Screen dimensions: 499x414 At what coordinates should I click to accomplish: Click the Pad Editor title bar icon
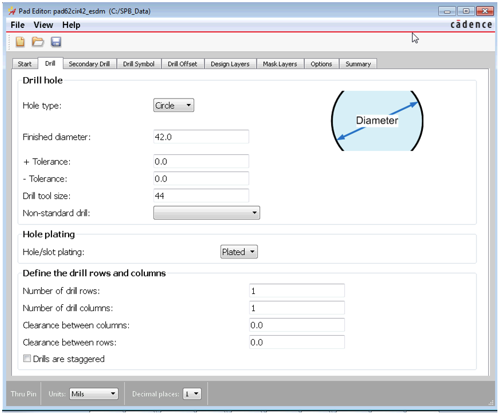[11, 11]
